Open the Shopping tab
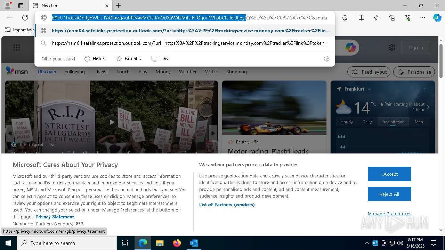The height and width of the screenshot is (250, 445). (237, 72)
